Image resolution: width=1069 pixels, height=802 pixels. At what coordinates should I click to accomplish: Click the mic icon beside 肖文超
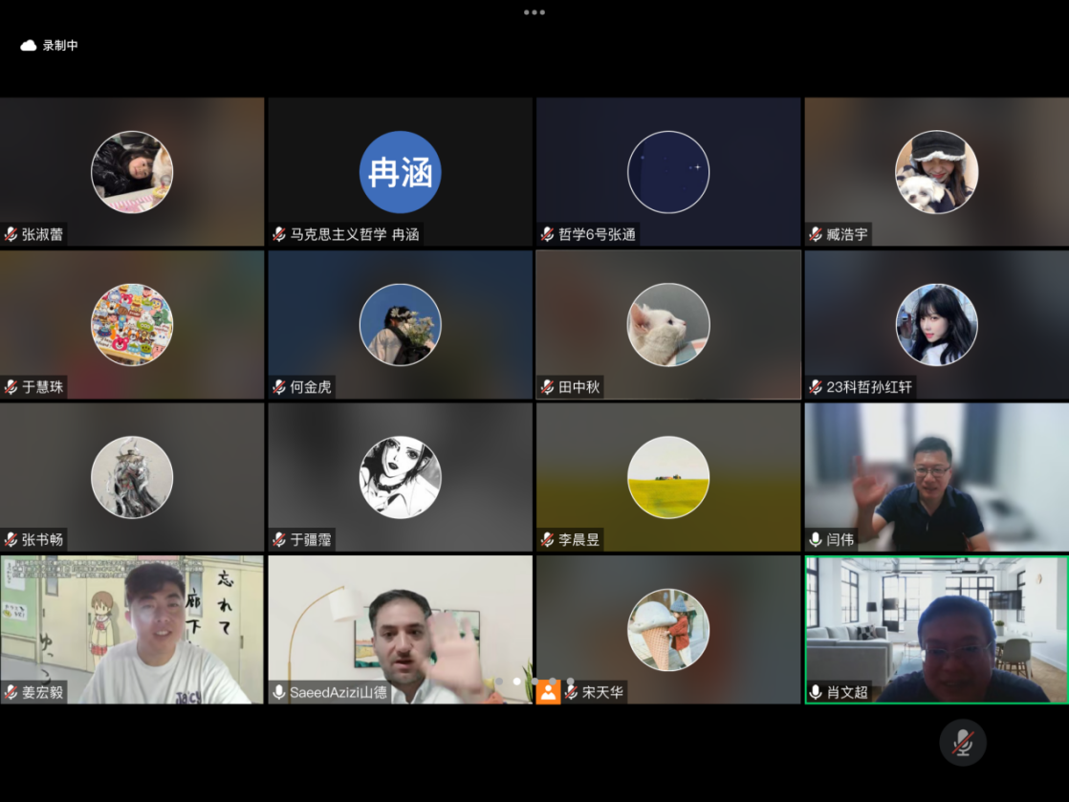pos(816,692)
